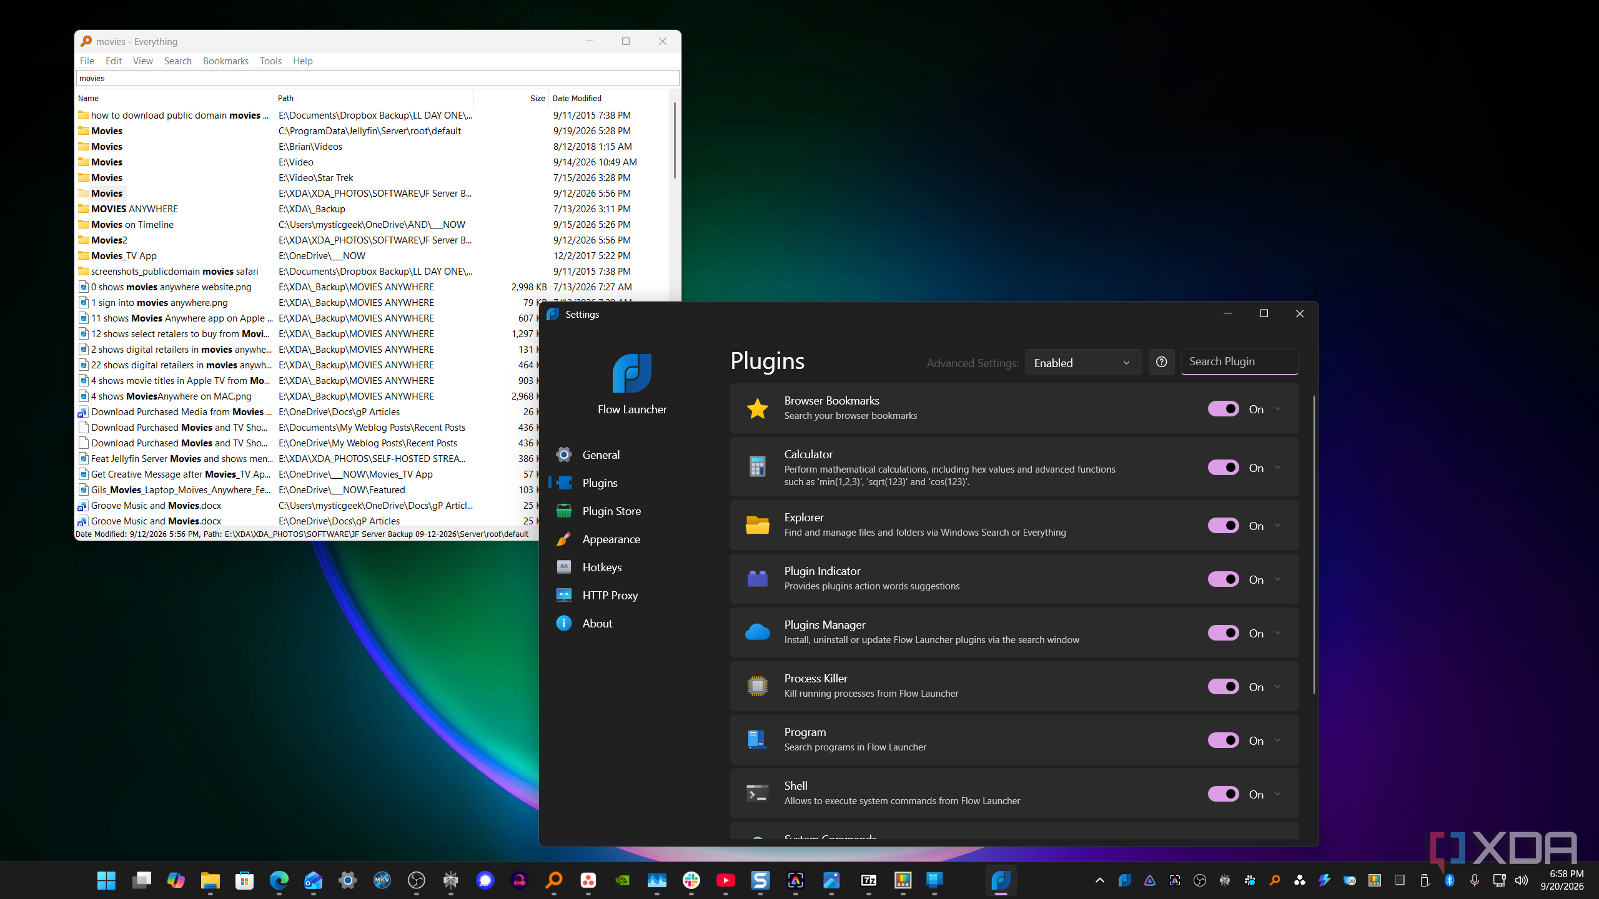Click the Flow Launcher logo in sidebar
This screenshot has width=1599, height=899.
pyautogui.click(x=632, y=373)
